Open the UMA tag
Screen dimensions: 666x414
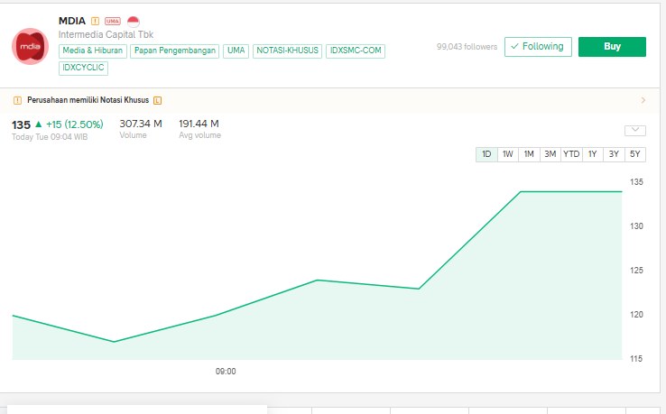pos(236,51)
